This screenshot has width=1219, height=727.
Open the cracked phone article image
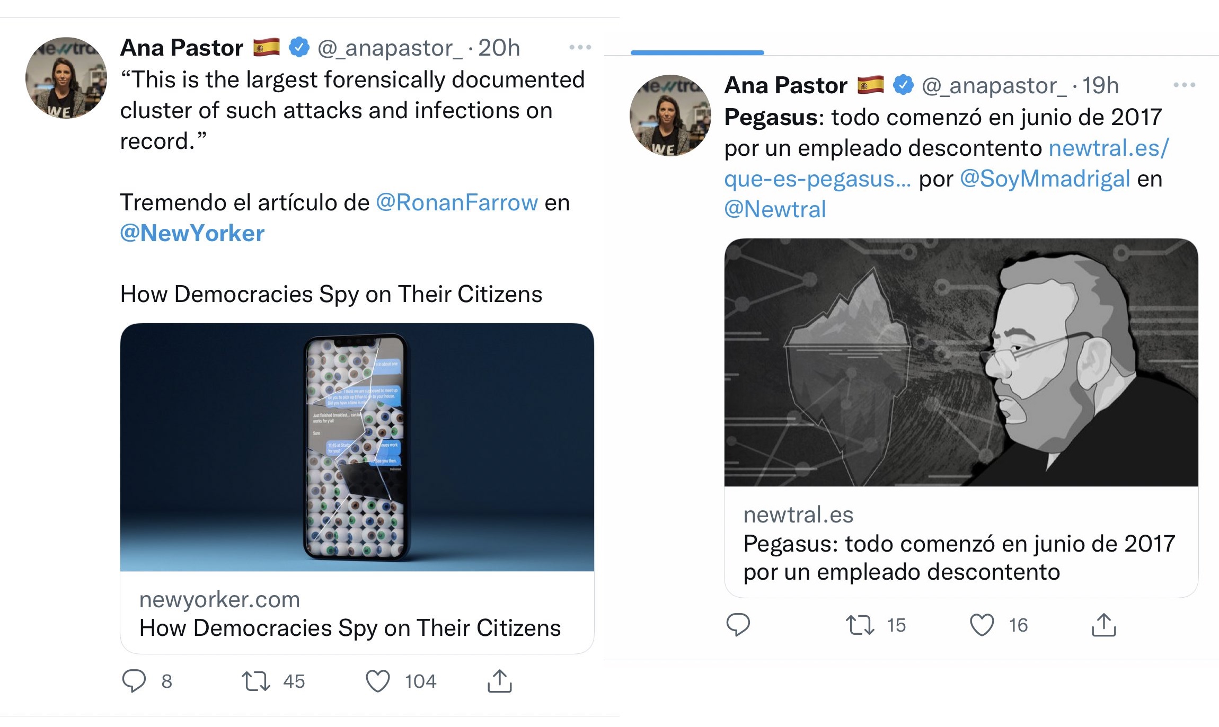(357, 447)
